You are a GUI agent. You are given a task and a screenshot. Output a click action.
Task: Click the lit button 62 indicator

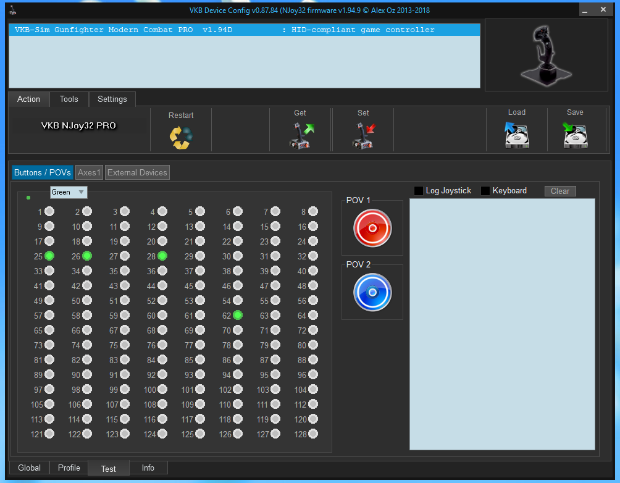[238, 316]
